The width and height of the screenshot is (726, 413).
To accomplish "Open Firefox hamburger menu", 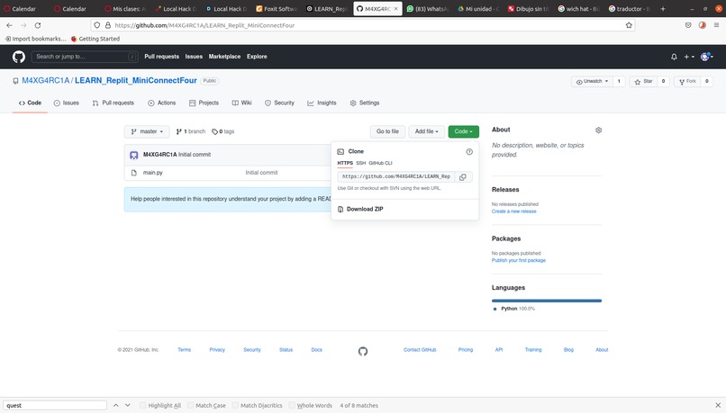I will click(716, 25).
